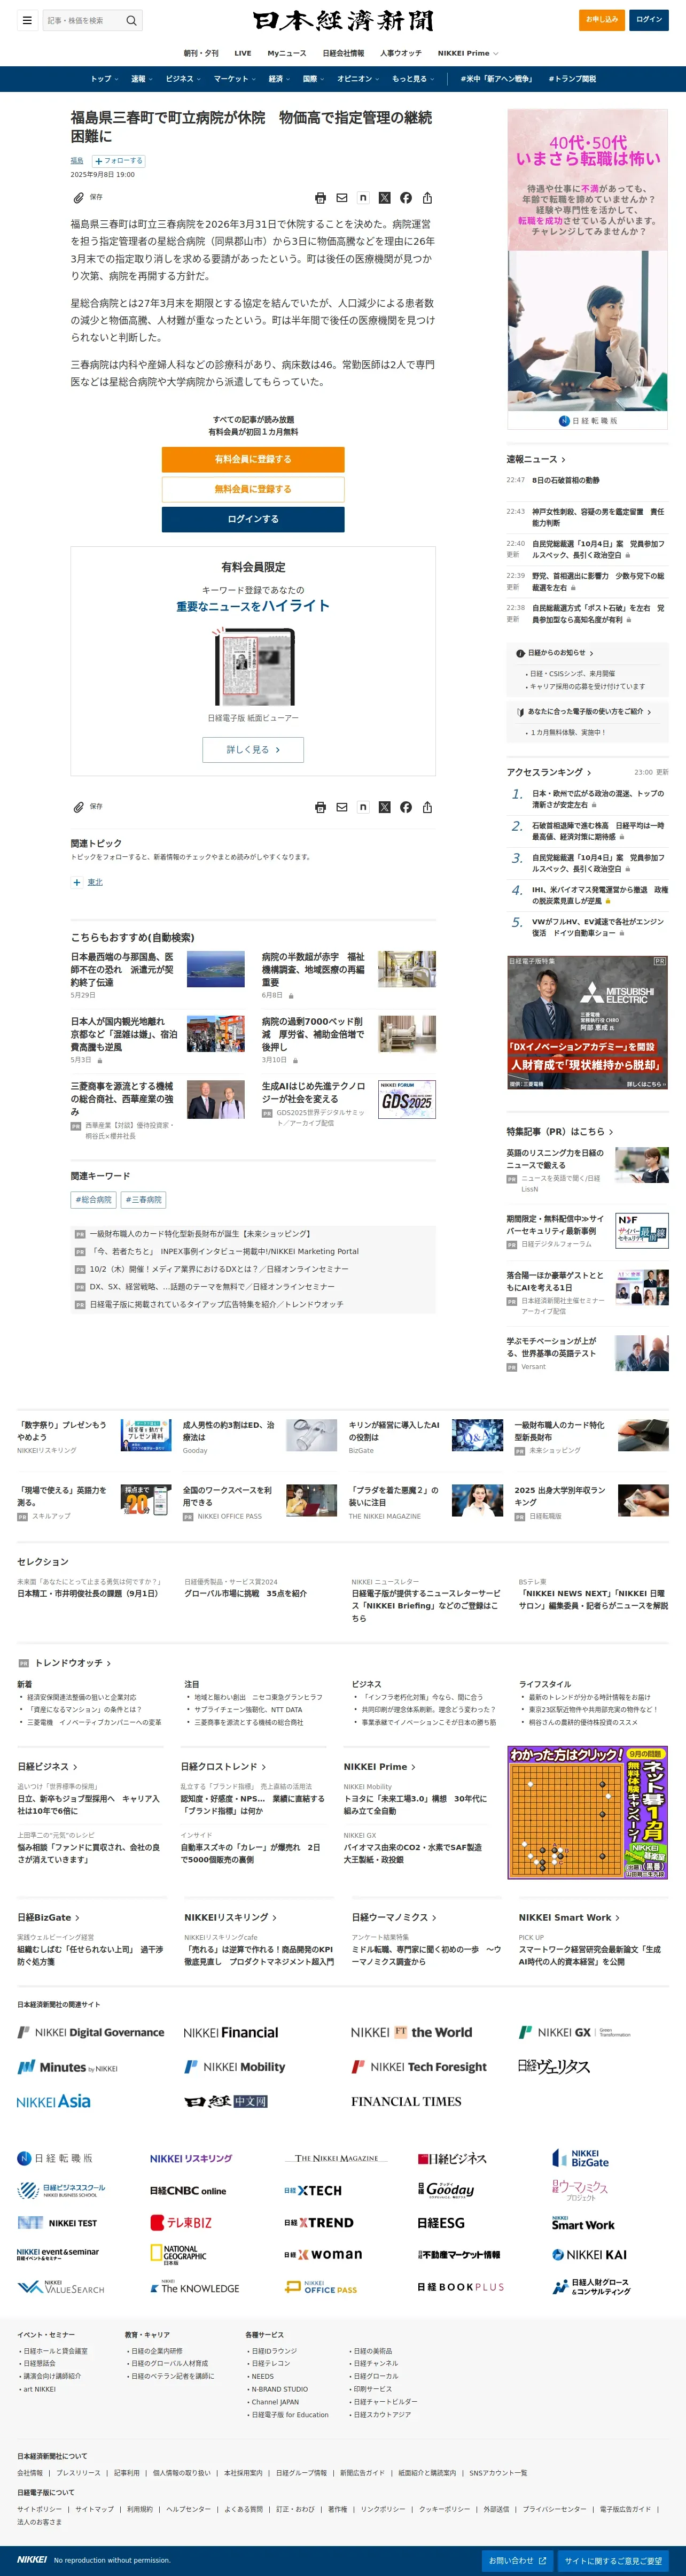Screen dimensions: 686x2576
Task: Click the orange お申し込み button
Action: 602,19
